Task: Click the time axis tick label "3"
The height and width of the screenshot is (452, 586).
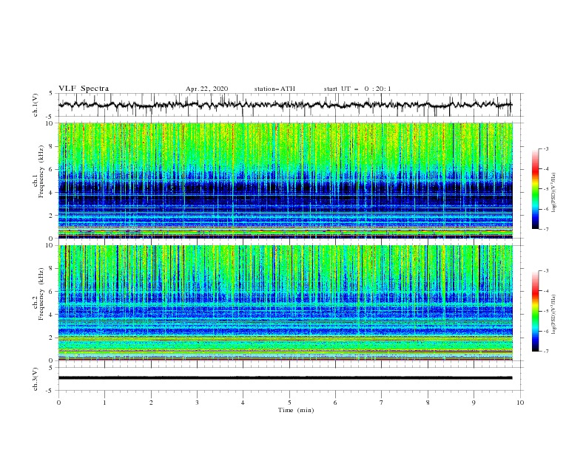Action: (x=197, y=403)
